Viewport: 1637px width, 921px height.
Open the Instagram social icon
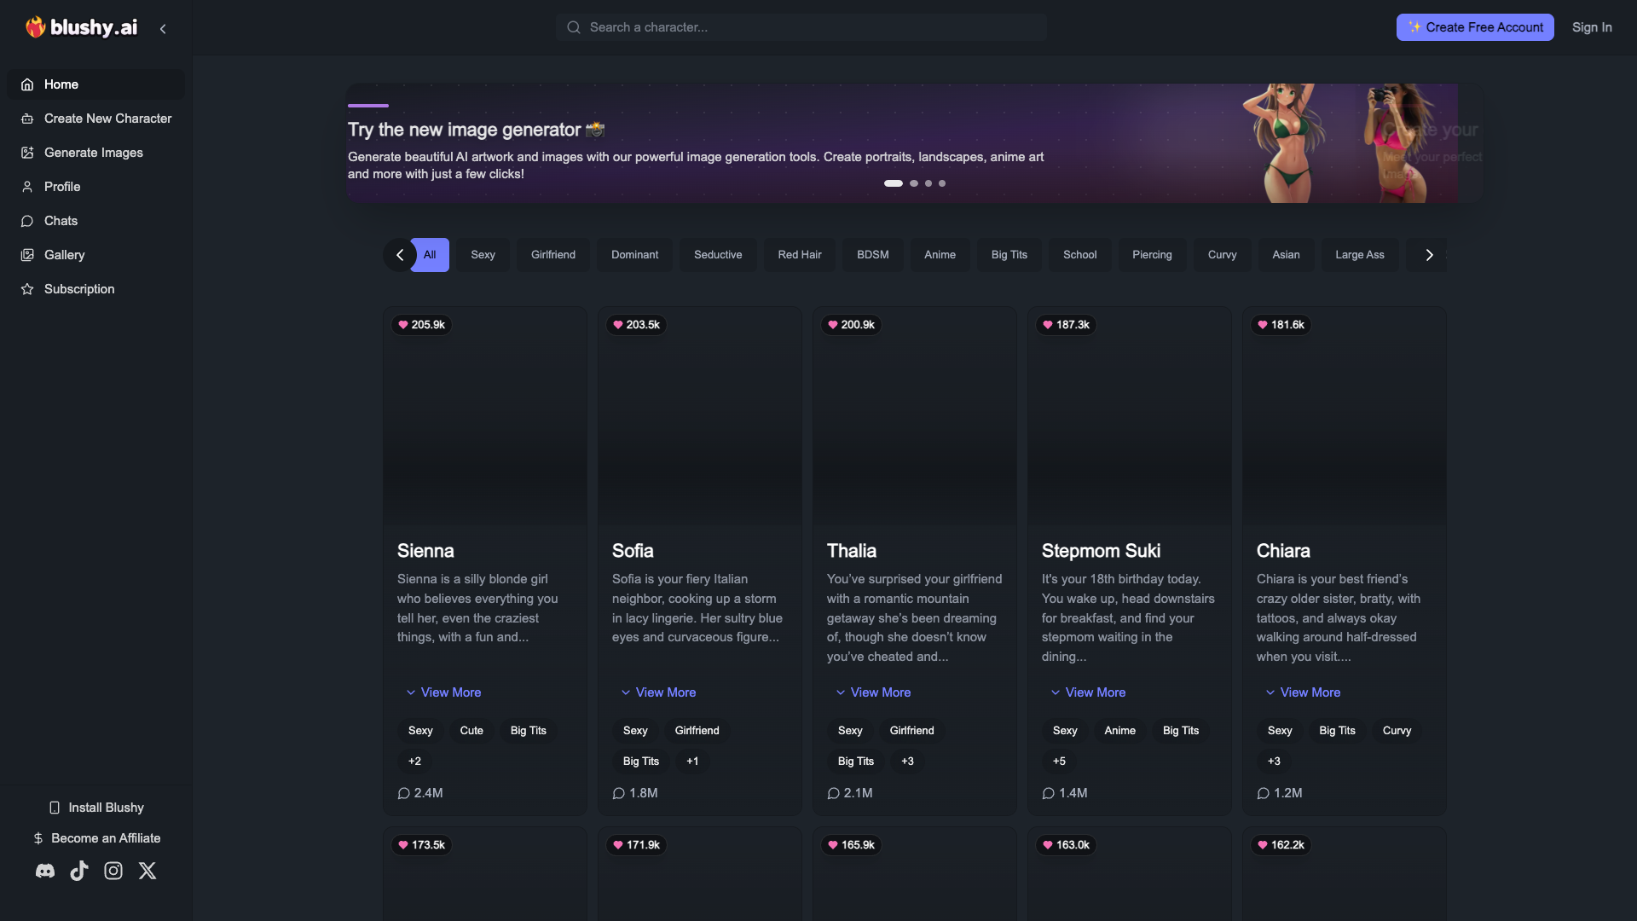click(113, 871)
